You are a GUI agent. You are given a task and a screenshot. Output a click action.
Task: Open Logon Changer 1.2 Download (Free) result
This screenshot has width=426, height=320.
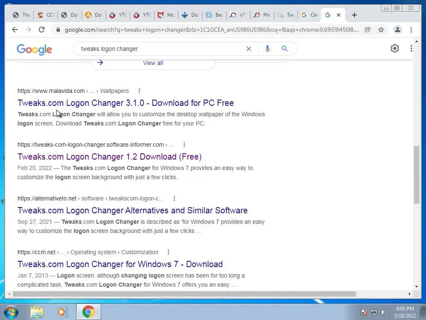click(109, 157)
